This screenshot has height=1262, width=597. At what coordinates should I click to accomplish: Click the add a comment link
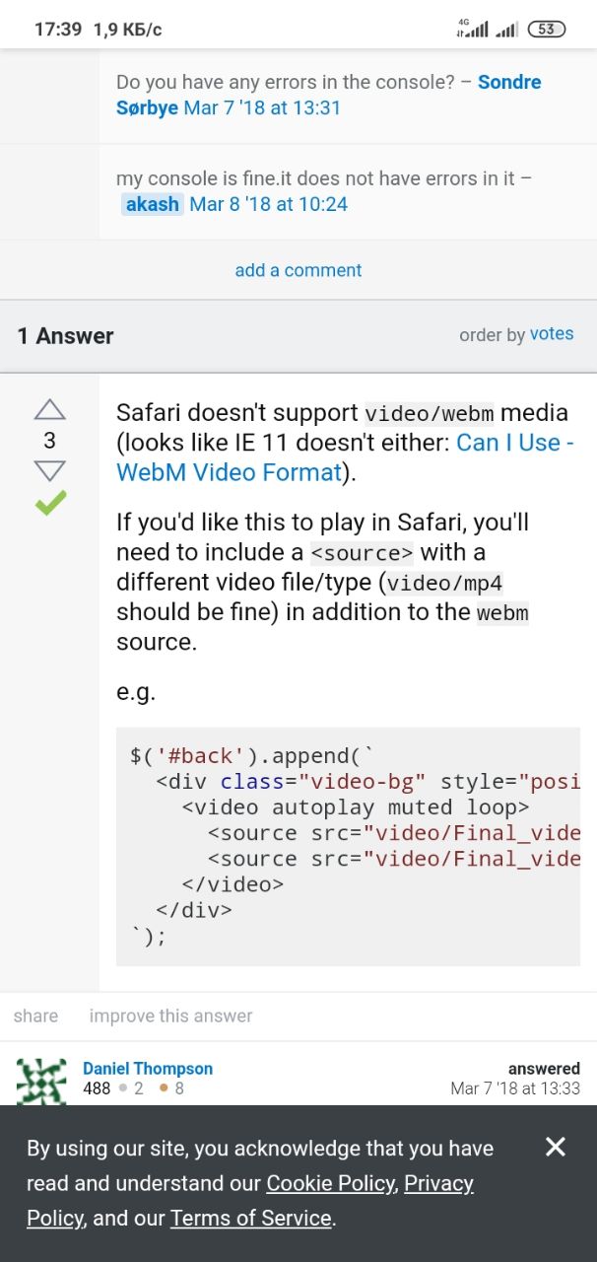[298, 270]
